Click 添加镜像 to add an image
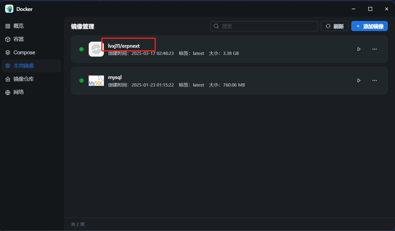Viewport: 395px width, 231px height. 369,26
